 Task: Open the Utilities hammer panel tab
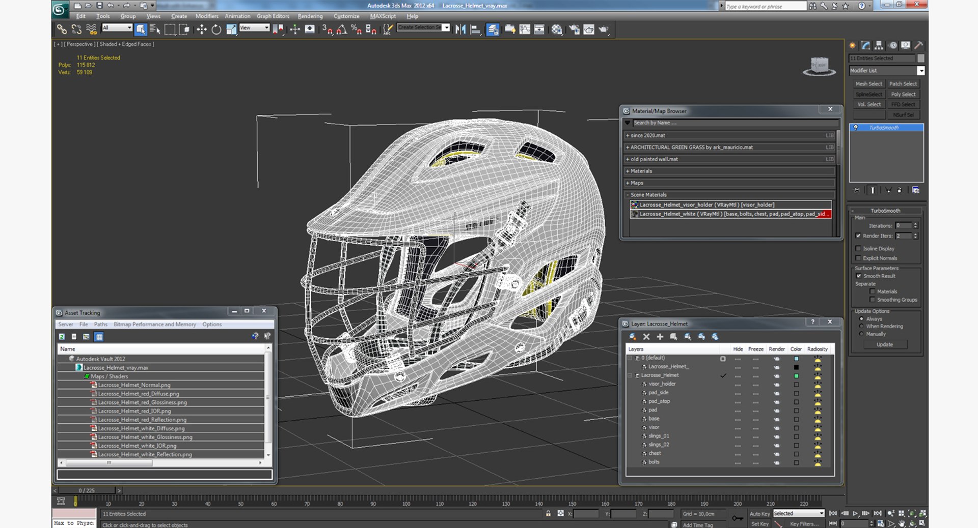[x=918, y=45]
